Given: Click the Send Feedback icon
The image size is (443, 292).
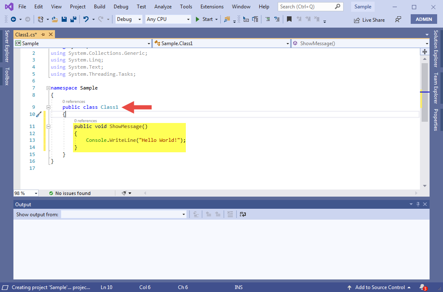Looking at the screenshot, I should pyautogui.click(x=398, y=20).
